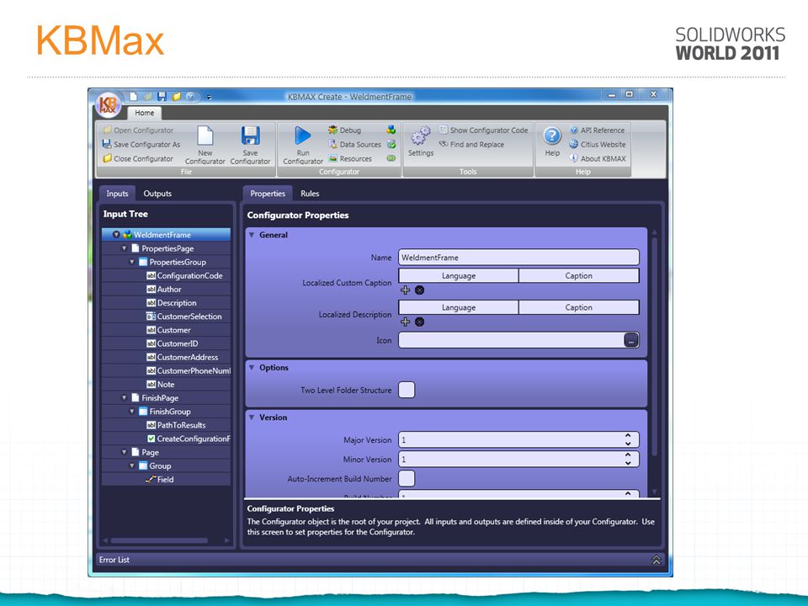Collapse the Page tree node
Image resolution: width=808 pixels, height=606 pixels.
click(125, 452)
